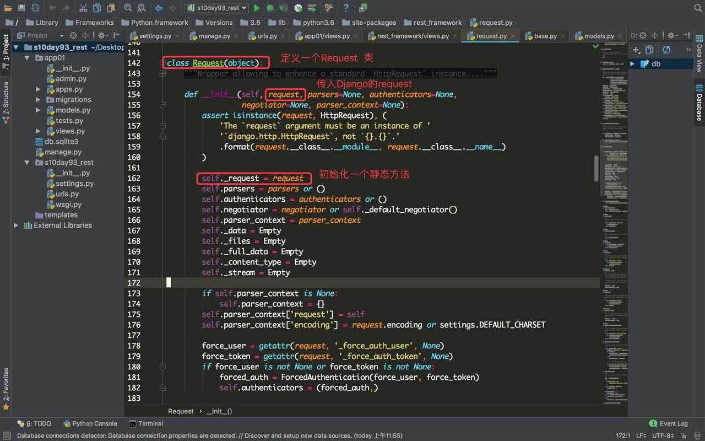
Task: Click the Copy toolbar icon
Action: point(97,8)
